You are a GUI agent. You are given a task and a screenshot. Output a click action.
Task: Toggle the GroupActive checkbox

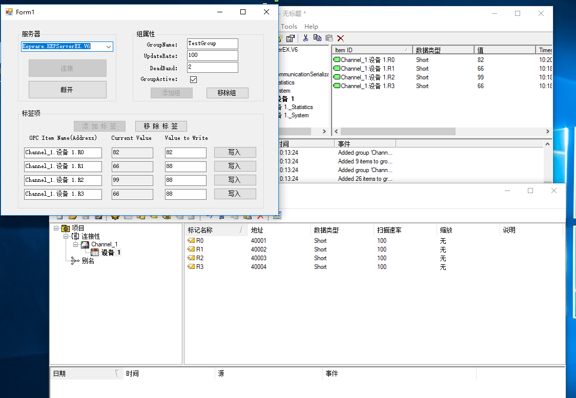[193, 79]
